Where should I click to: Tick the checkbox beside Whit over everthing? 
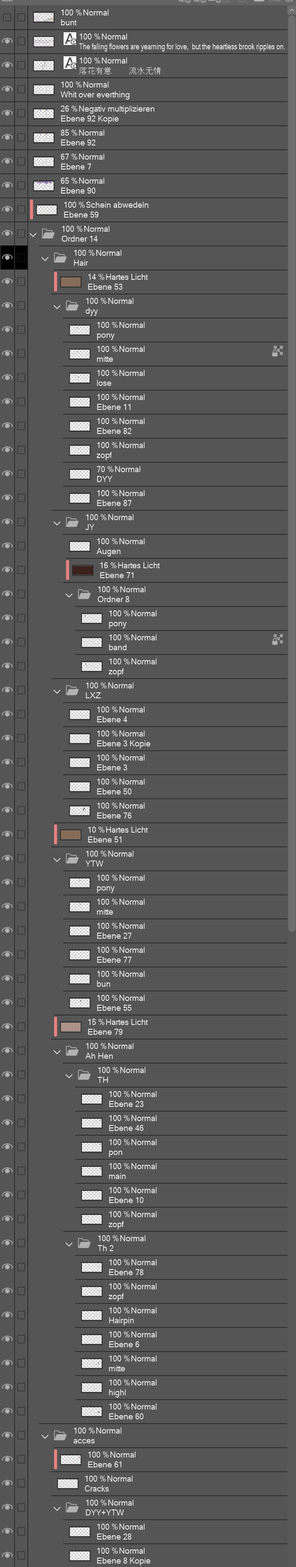tap(21, 89)
